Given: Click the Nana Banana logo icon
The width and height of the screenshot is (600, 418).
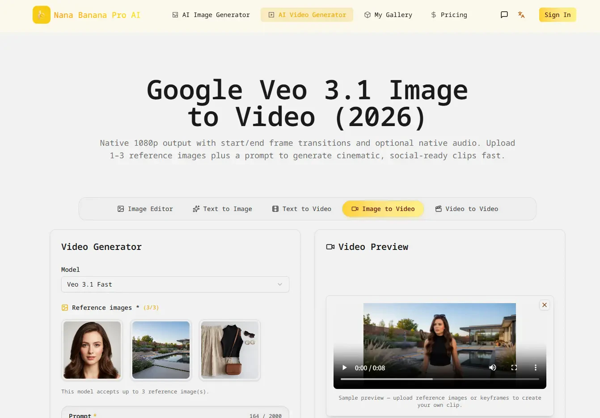Looking at the screenshot, I should 42,15.
